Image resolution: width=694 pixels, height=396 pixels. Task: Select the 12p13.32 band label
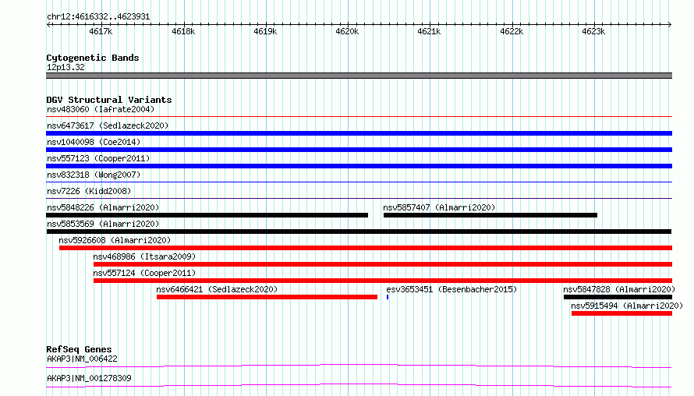66,67
